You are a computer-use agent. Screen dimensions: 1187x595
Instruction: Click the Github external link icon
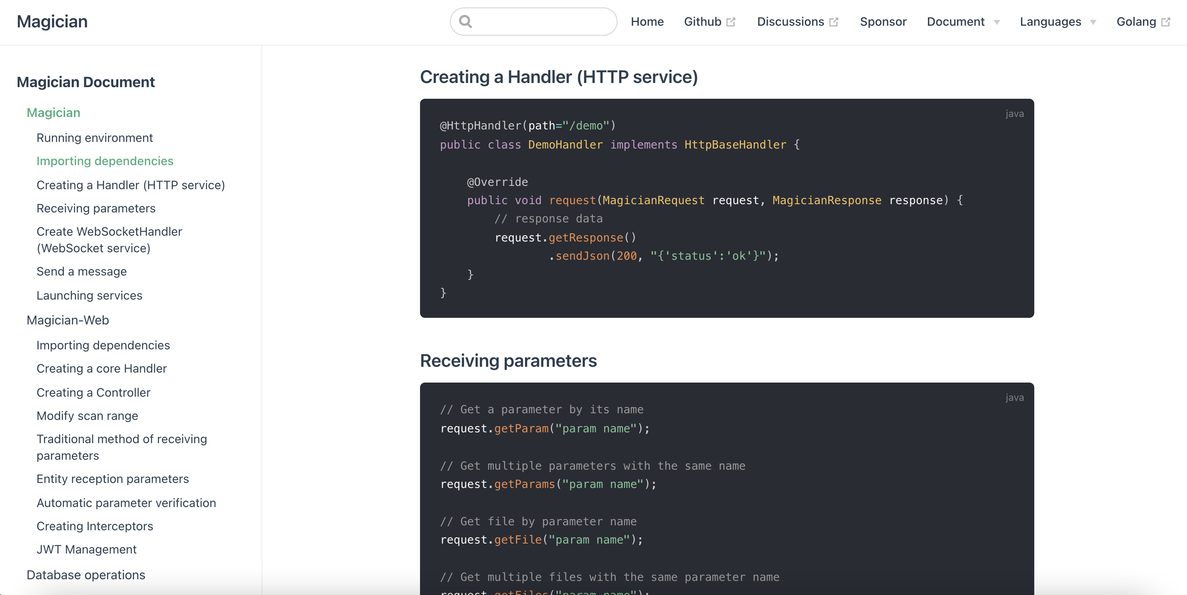(731, 22)
